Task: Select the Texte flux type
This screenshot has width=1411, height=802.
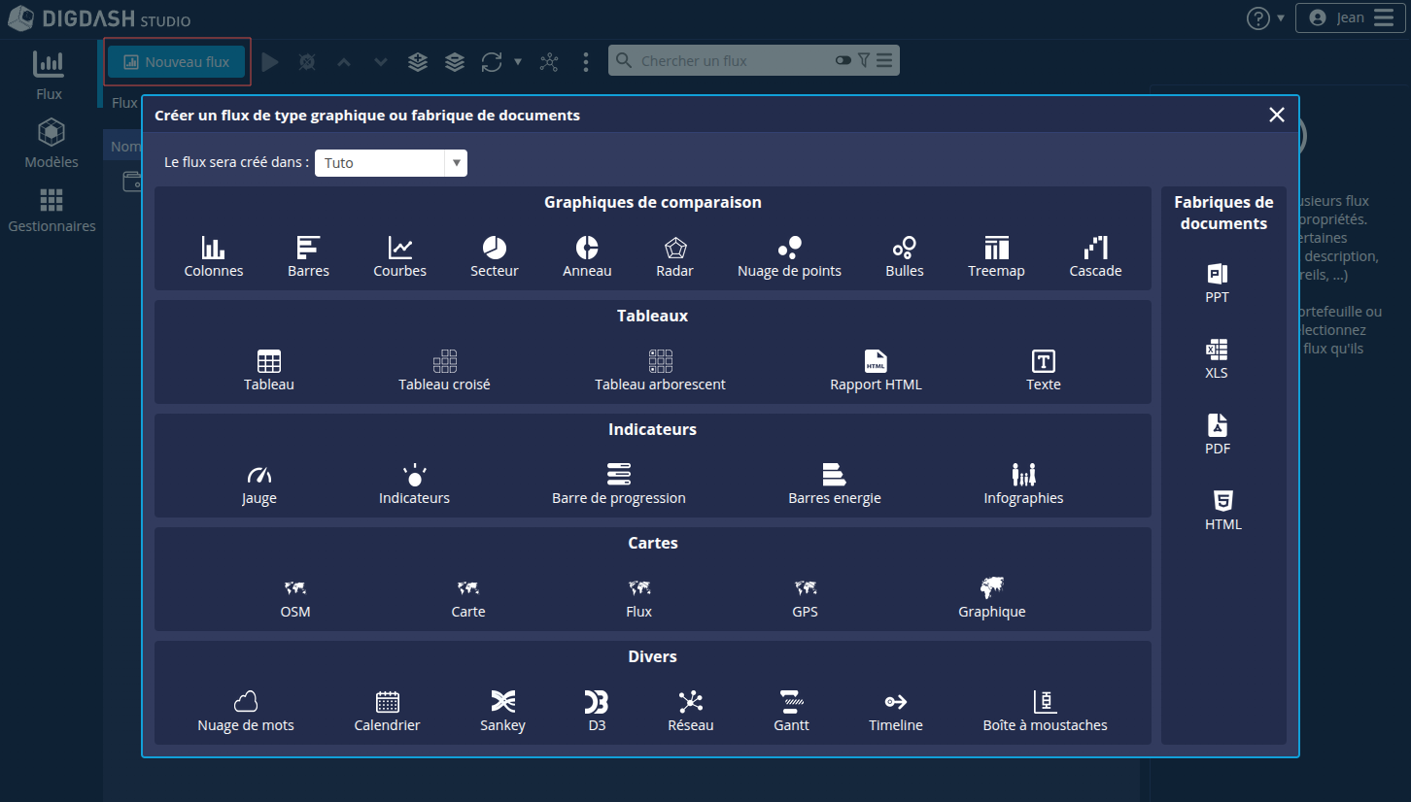Action: point(1044,371)
